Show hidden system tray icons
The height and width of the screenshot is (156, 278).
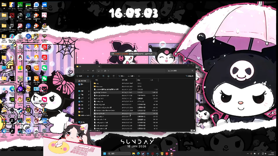(x=248, y=154)
